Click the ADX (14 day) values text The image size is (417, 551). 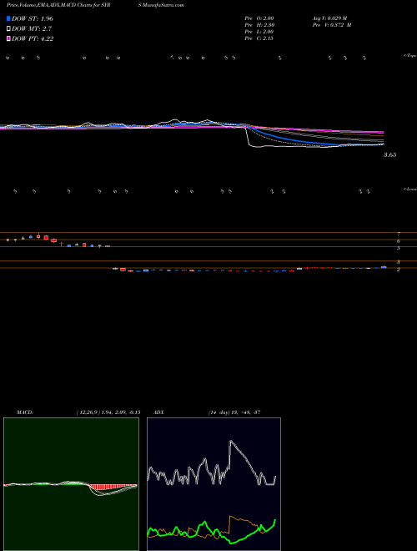[x=234, y=412]
